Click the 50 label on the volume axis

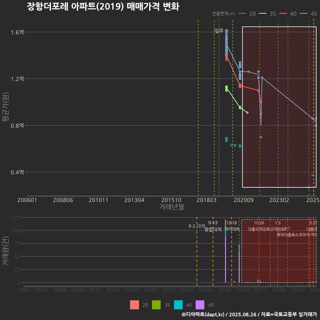17,257
